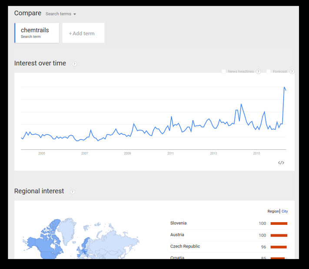Click the orange bar for Austria

point(279,235)
